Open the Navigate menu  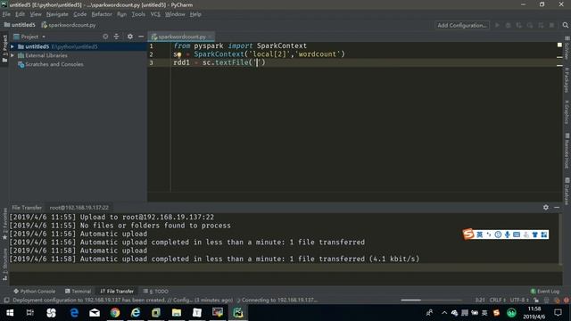tap(57, 14)
